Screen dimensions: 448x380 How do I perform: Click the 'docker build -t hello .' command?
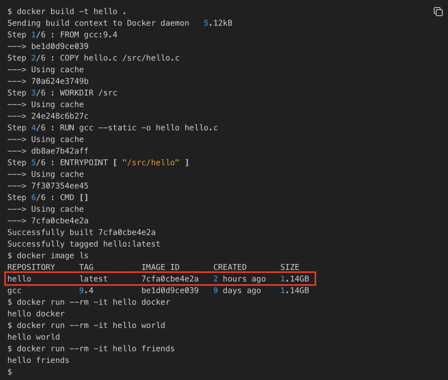click(x=71, y=11)
